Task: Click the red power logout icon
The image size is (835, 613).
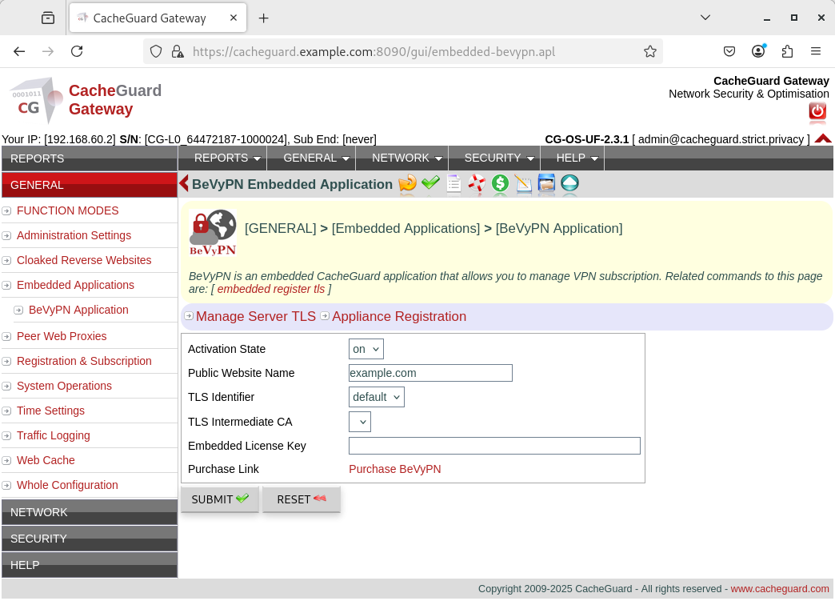Action: coord(817,113)
